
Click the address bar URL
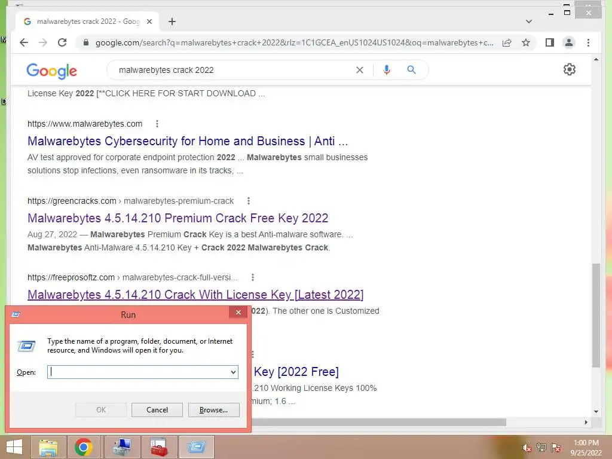294,42
